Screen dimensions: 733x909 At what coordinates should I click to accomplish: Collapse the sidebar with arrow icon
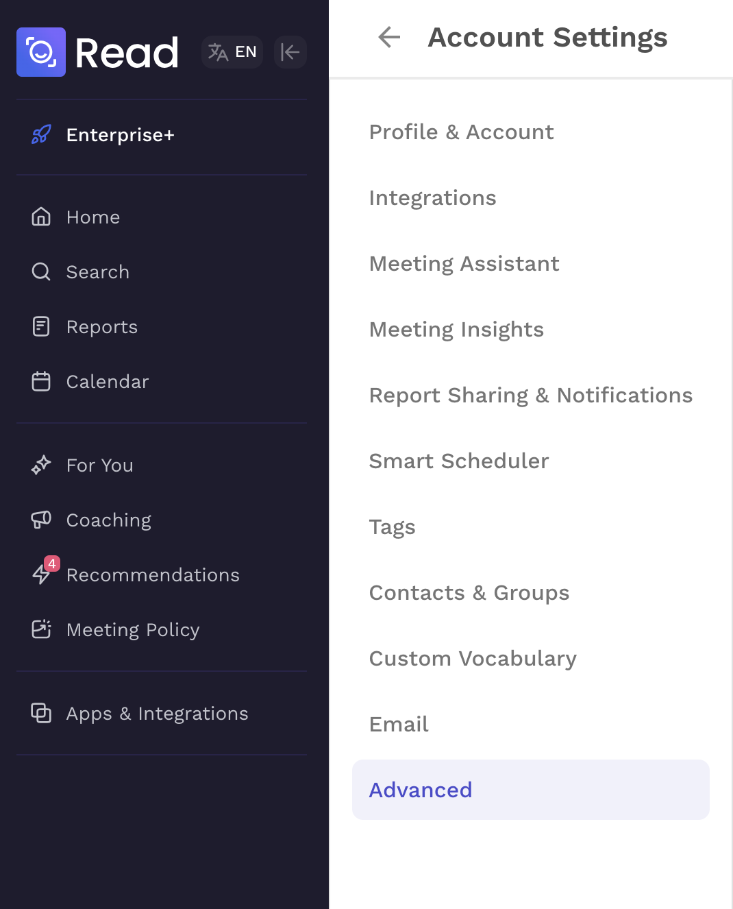tap(290, 52)
